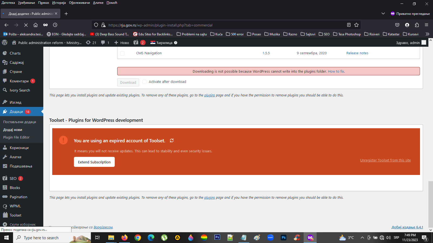Click the disabled Download button

tap(128, 82)
